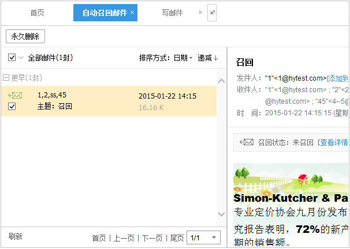
Task: Open the selection options arrow beside select-all
Action: [21, 58]
